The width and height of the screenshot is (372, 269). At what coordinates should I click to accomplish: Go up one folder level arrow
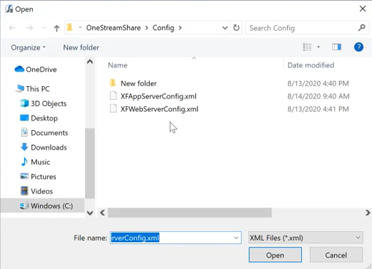tap(57, 28)
